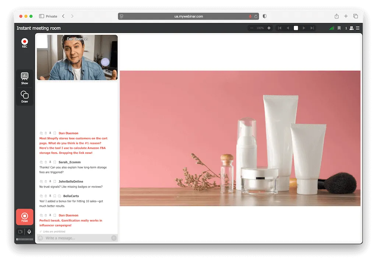The height and width of the screenshot is (263, 377).
Task: Pin JohnSellsOnline's chat message
Action: (x=50, y=182)
